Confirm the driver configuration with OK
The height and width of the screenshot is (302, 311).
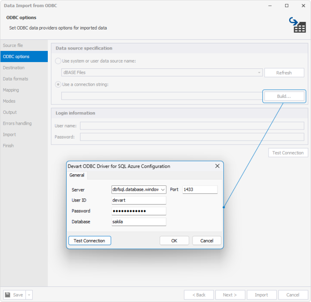pyautogui.click(x=174, y=240)
